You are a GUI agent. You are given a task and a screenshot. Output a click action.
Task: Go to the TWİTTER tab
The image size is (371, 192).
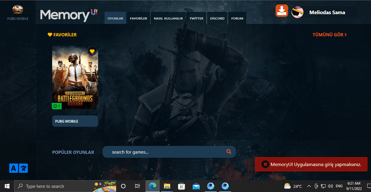[196, 18]
